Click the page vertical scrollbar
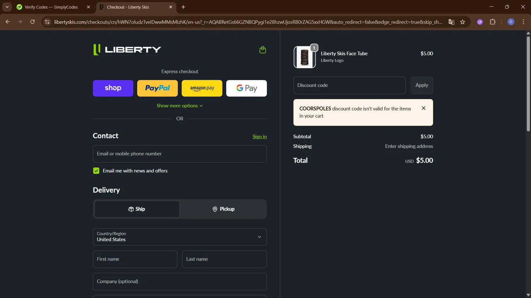 point(528,83)
